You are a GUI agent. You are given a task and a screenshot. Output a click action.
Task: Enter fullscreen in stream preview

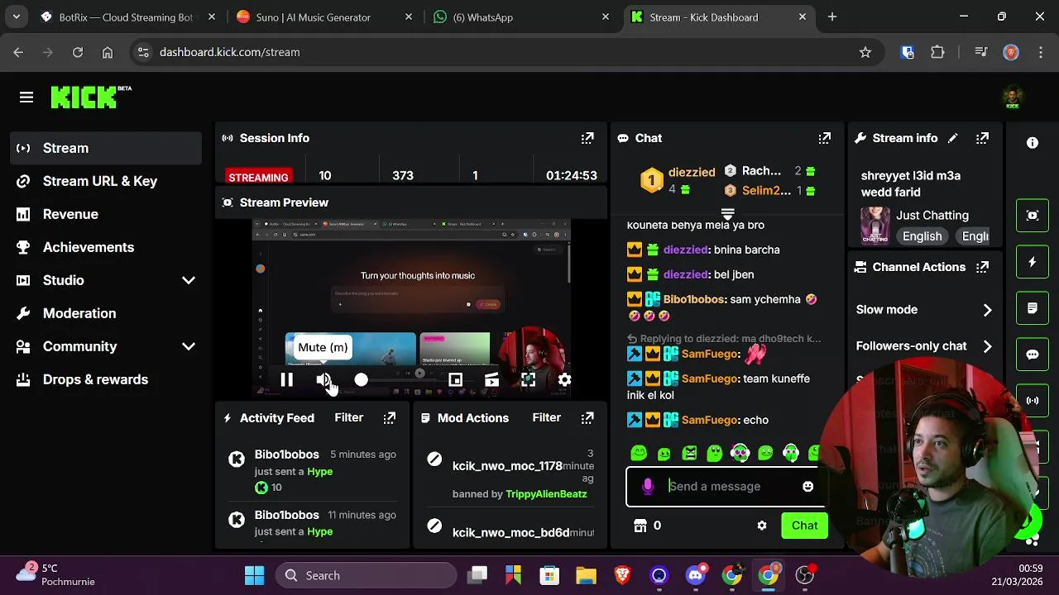tap(528, 380)
